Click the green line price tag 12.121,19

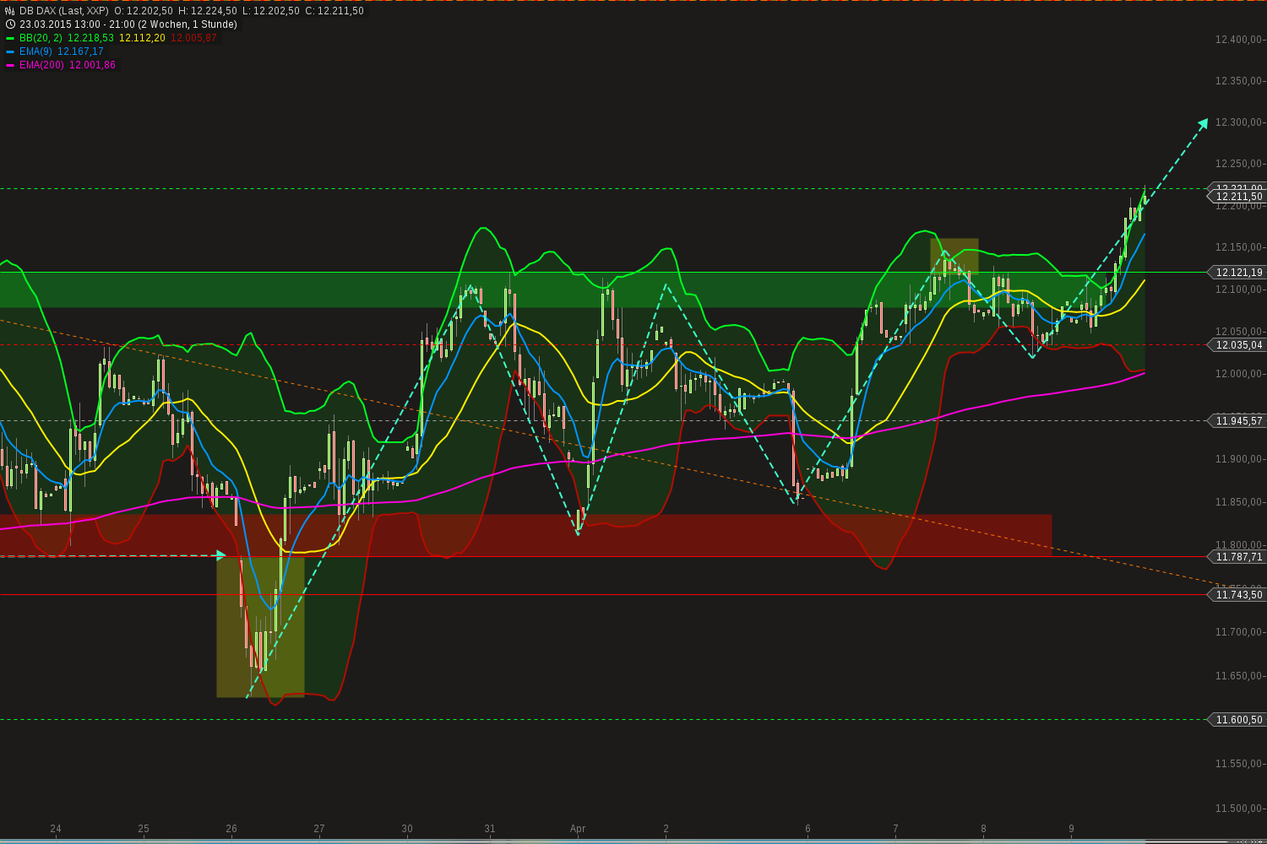tap(1238, 273)
